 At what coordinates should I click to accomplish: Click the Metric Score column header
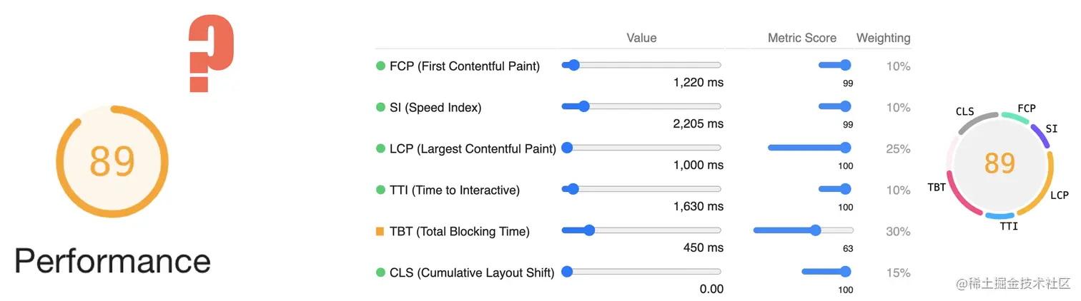[801, 38]
